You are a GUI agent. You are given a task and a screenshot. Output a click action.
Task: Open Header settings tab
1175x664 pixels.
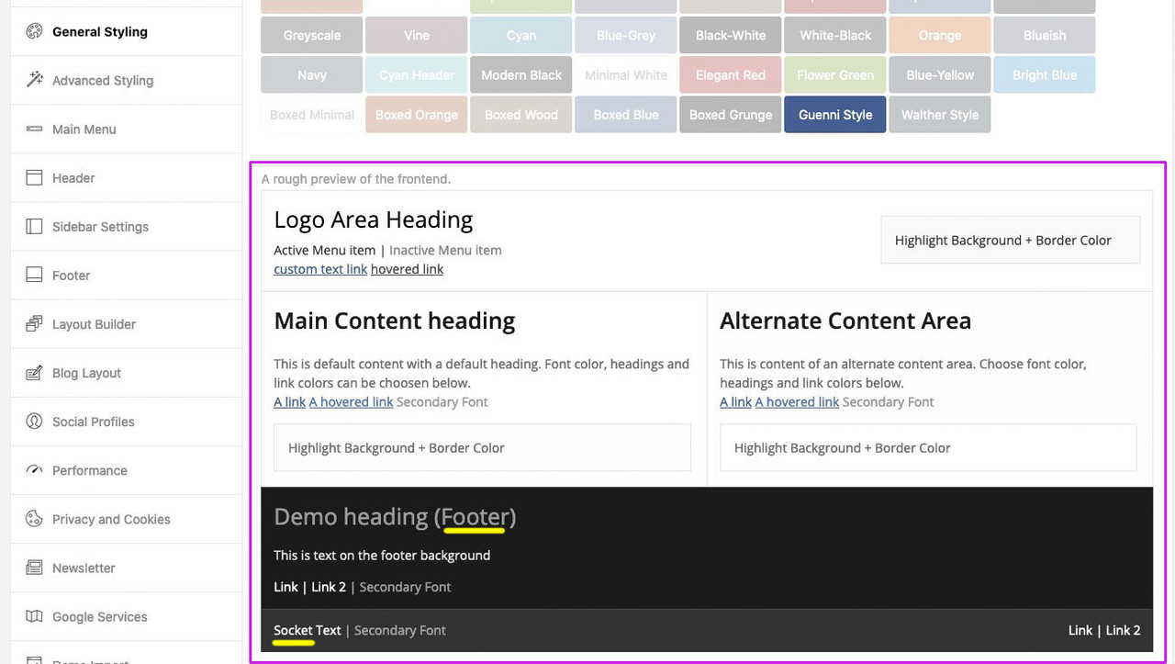pyautogui.click(x=127, y=177)
